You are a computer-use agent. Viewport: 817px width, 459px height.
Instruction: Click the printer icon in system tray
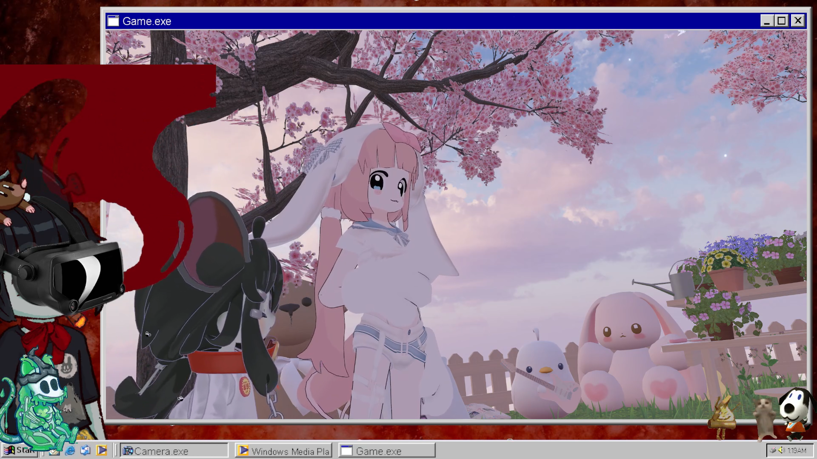[773, 450]
